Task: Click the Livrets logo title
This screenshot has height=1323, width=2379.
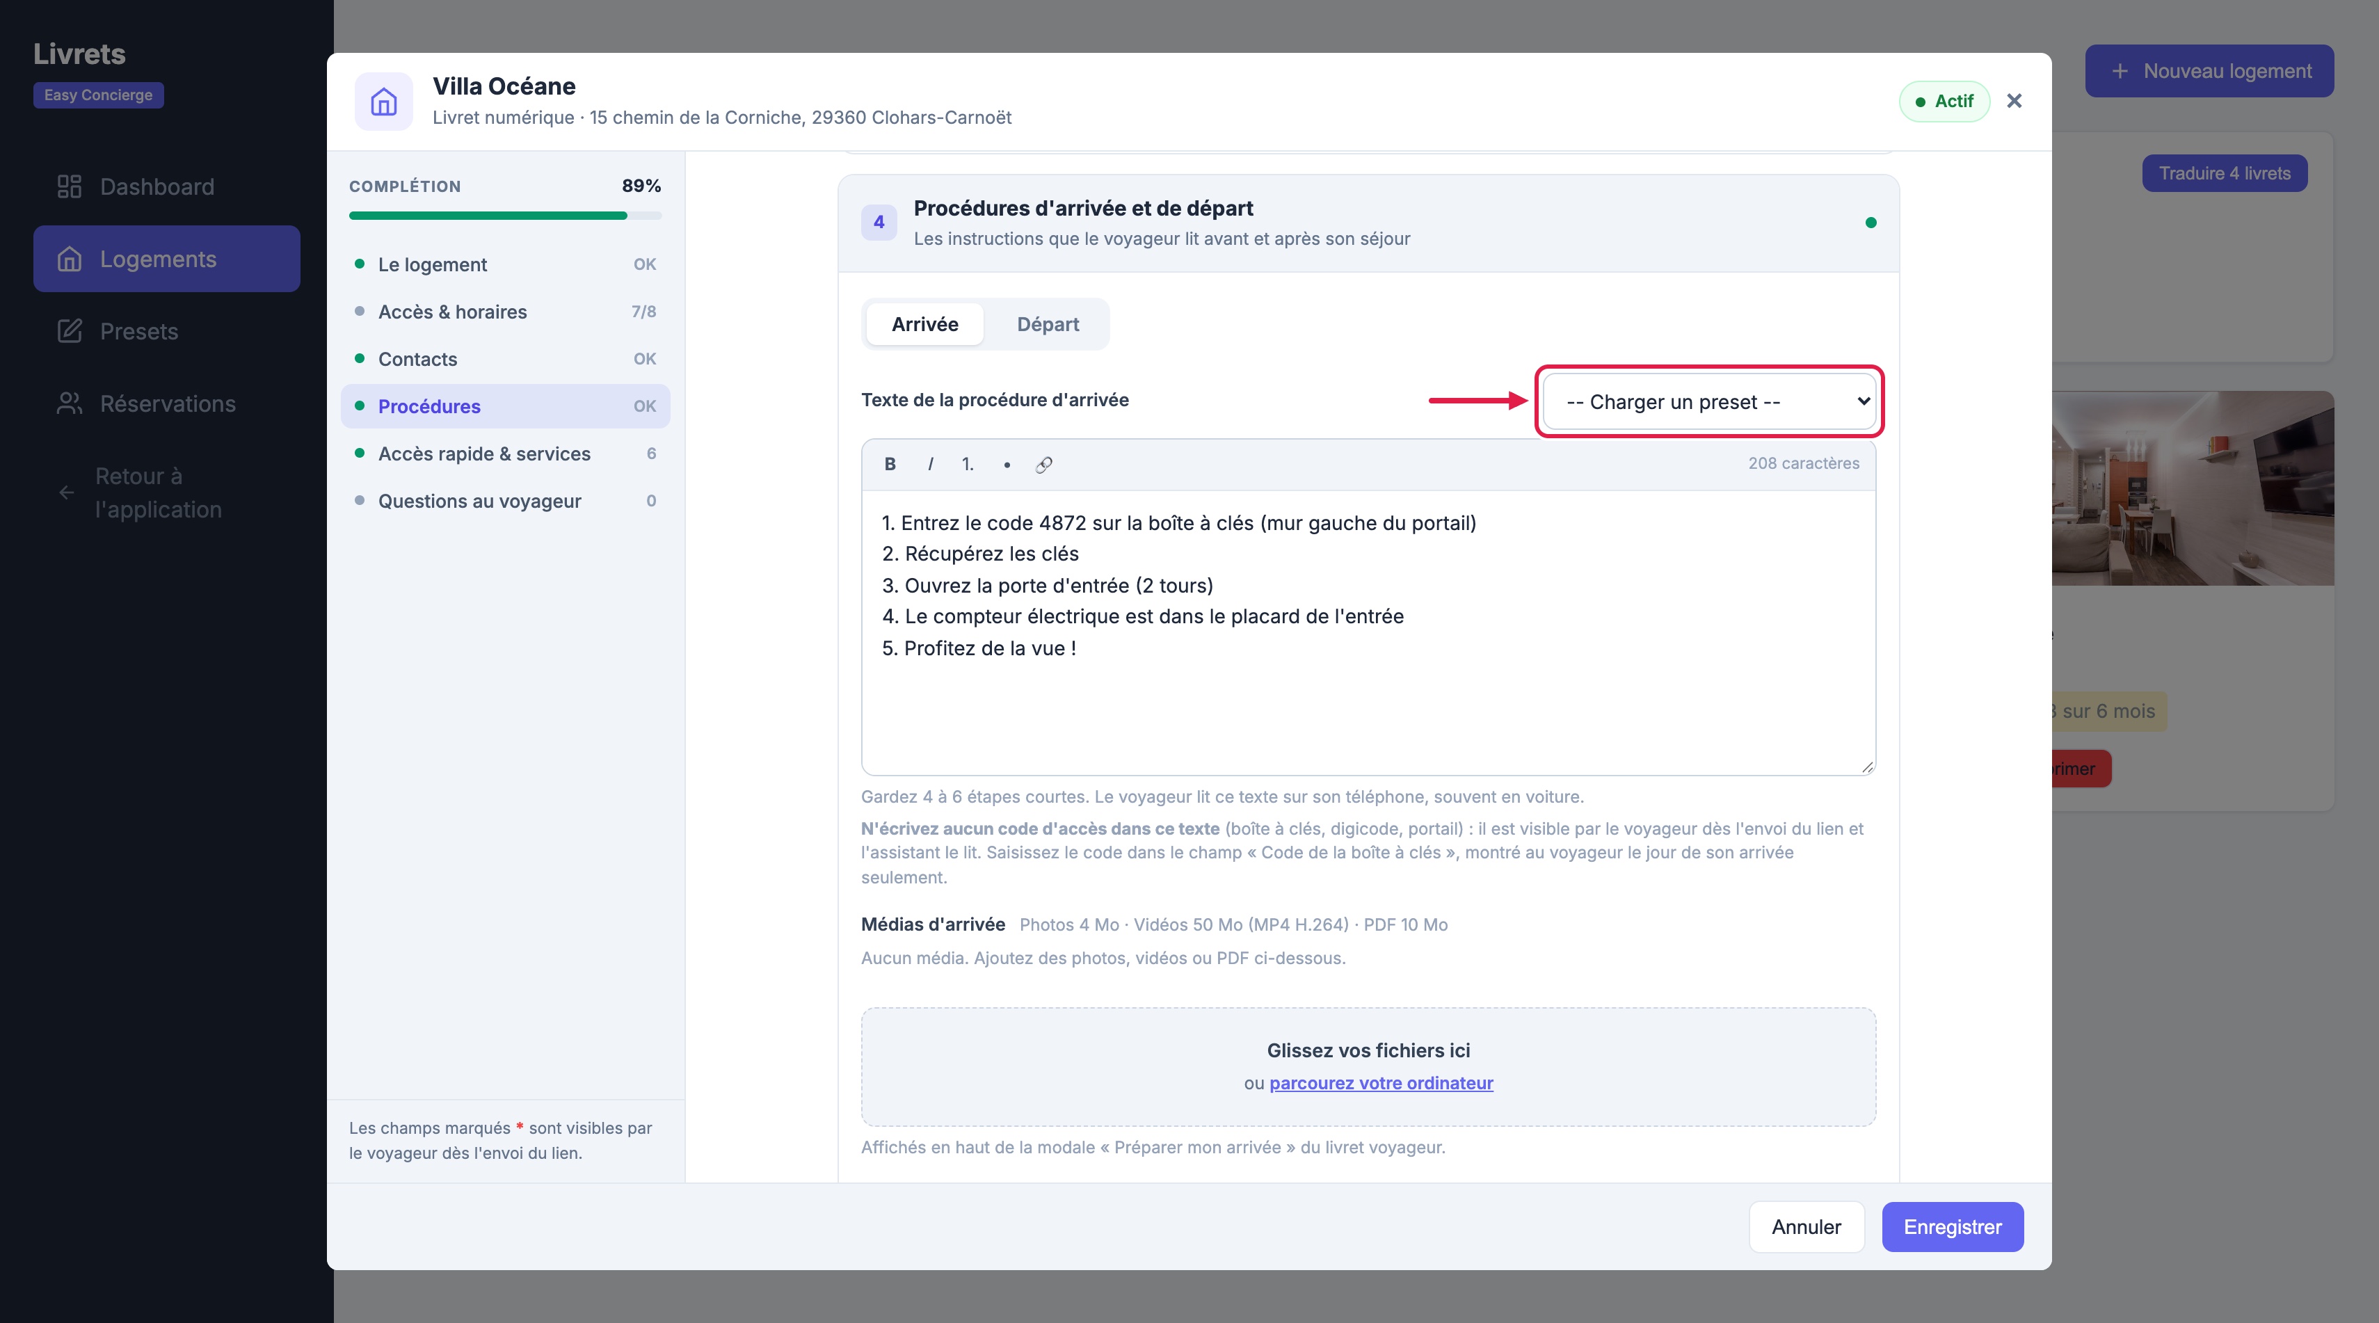Action: pyautogui.click(x=79, y=54)
